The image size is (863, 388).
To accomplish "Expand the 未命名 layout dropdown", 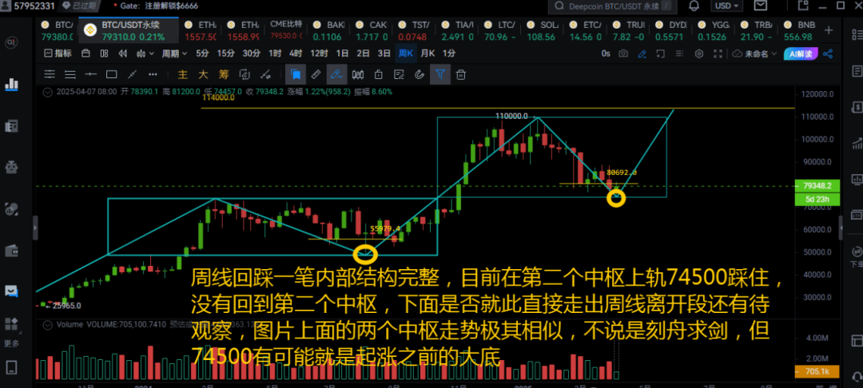I will (x=755, y=53).
